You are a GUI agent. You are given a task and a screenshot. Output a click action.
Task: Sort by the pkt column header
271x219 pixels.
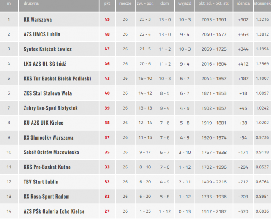click(x=107, y=3)
